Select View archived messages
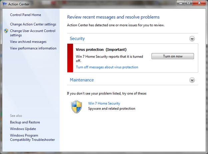208x154 pixels. click(x=28, y=42)
